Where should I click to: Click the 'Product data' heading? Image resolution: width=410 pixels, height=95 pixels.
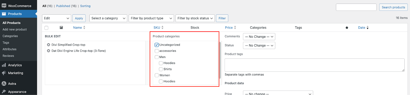(x=234, y=83)
